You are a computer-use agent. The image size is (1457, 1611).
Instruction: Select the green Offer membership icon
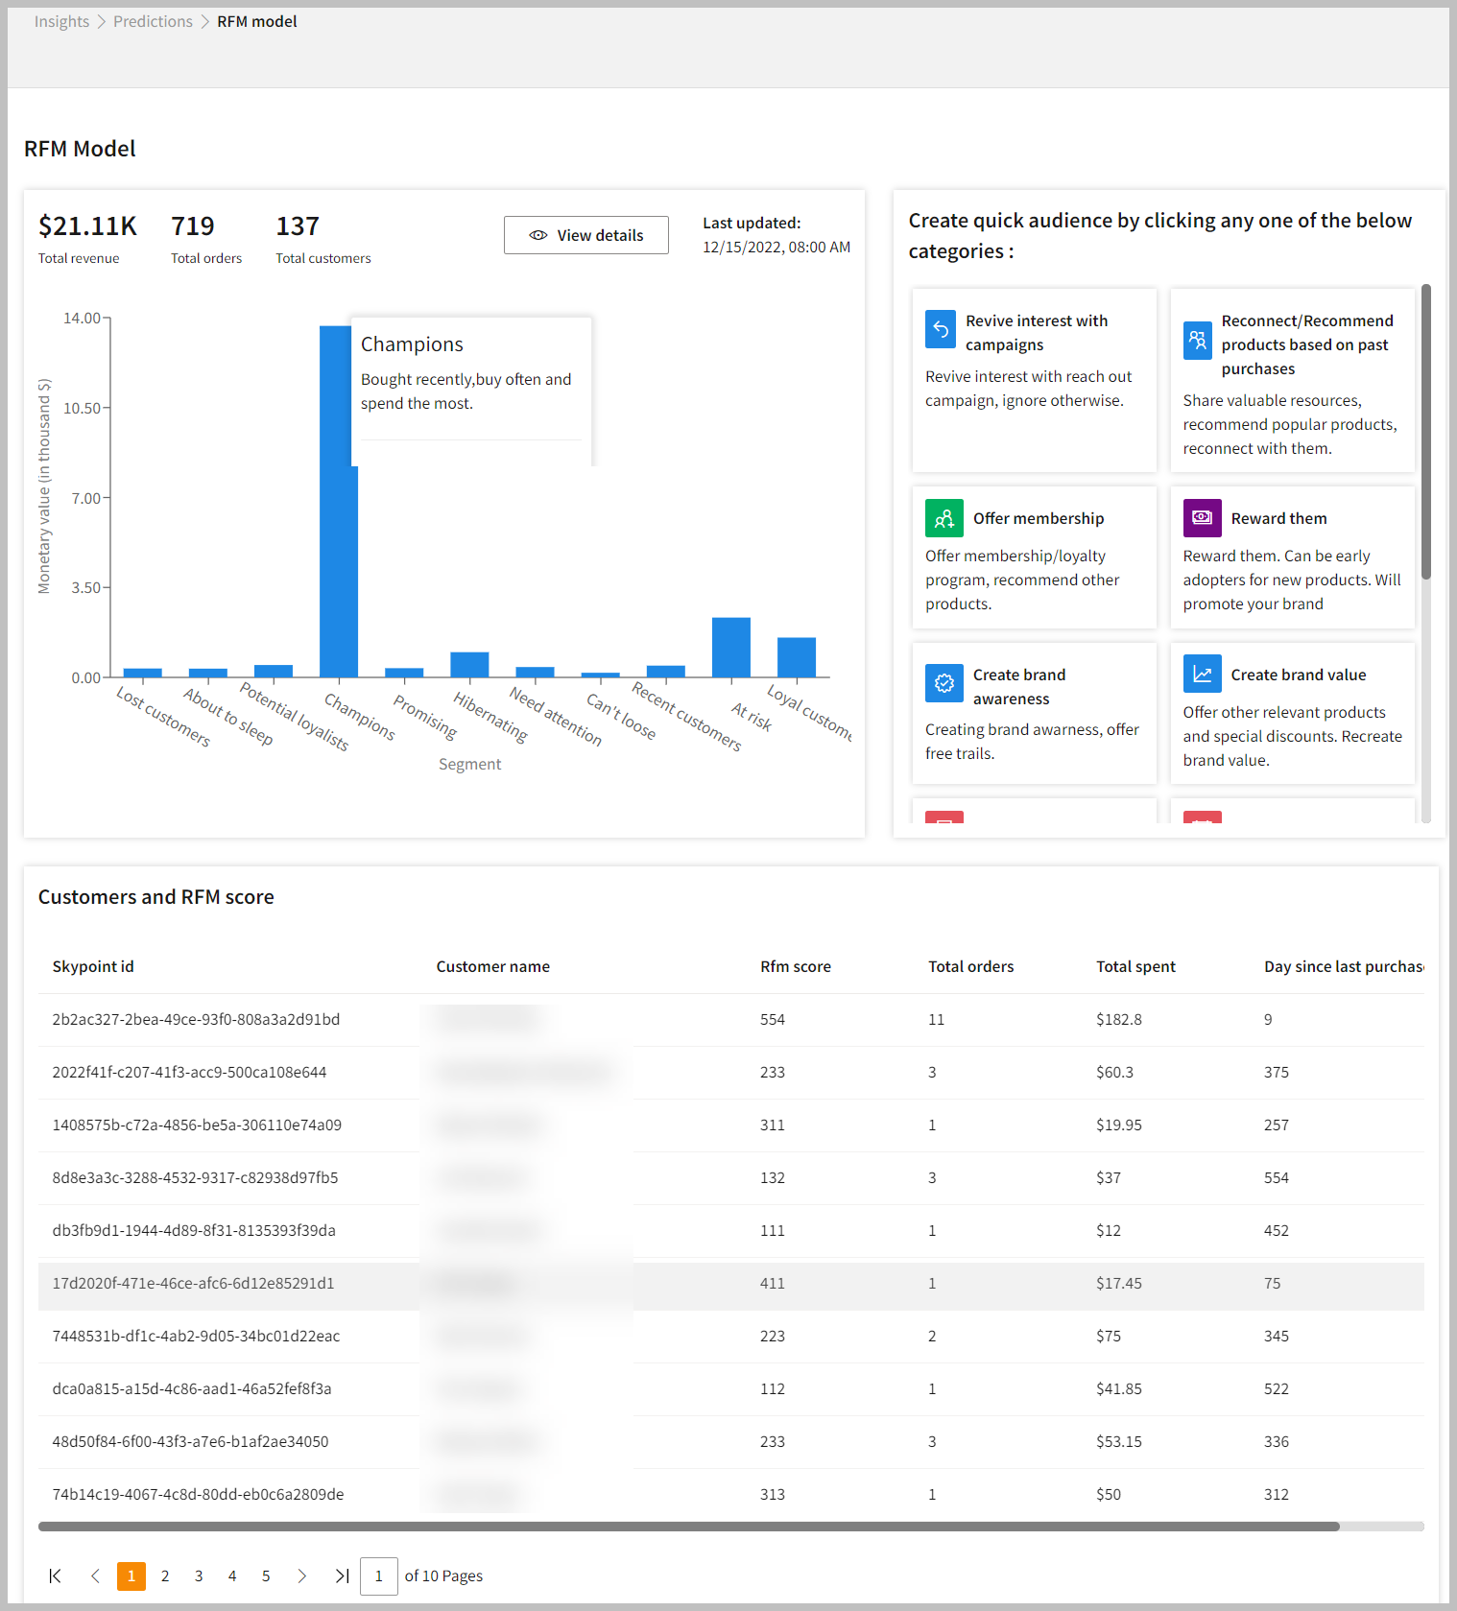[943, 518]
